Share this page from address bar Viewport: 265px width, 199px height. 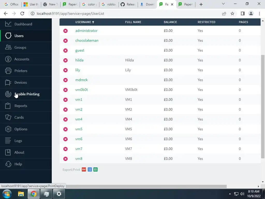pyautogui.click(x=224, y=13)
